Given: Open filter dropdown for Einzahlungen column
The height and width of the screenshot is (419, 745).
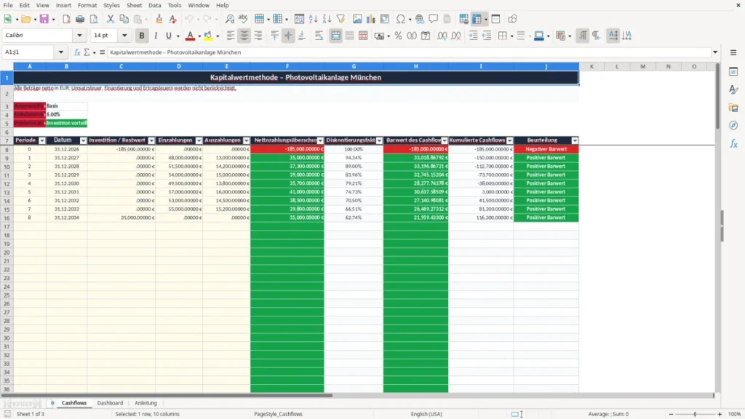Looking at the screenshot, I should point(199,140).
